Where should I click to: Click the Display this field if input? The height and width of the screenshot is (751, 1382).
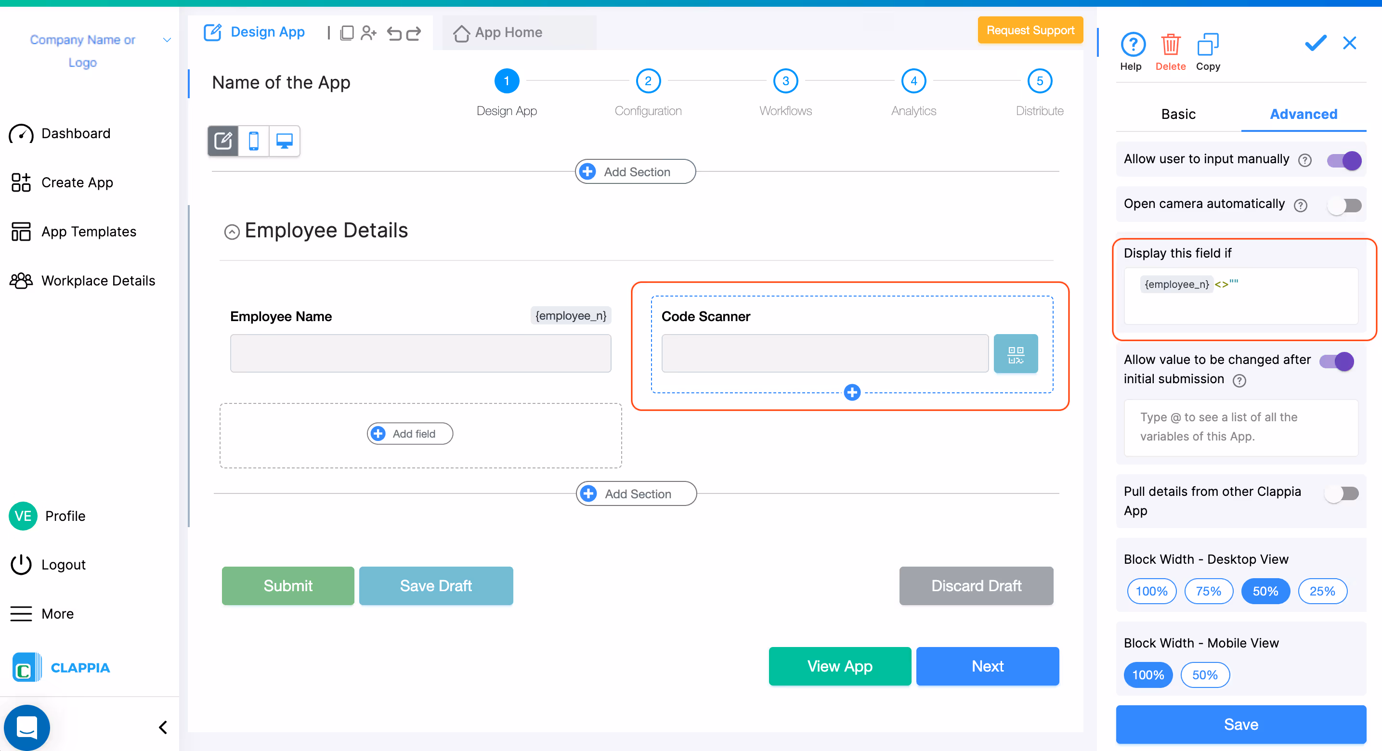point(1240,296)
